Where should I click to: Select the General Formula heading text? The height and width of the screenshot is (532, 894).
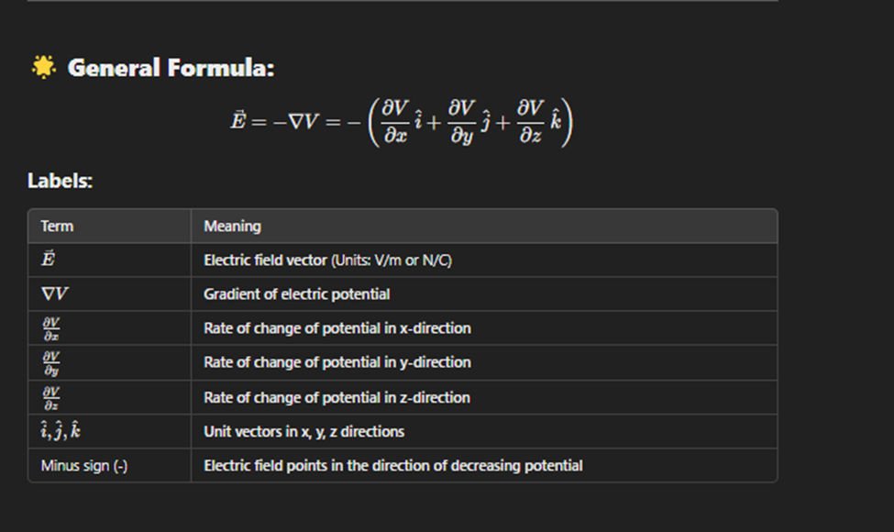coord(171,68)
